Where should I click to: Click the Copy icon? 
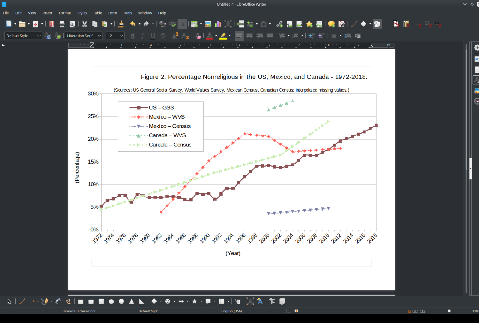[94, 24]
